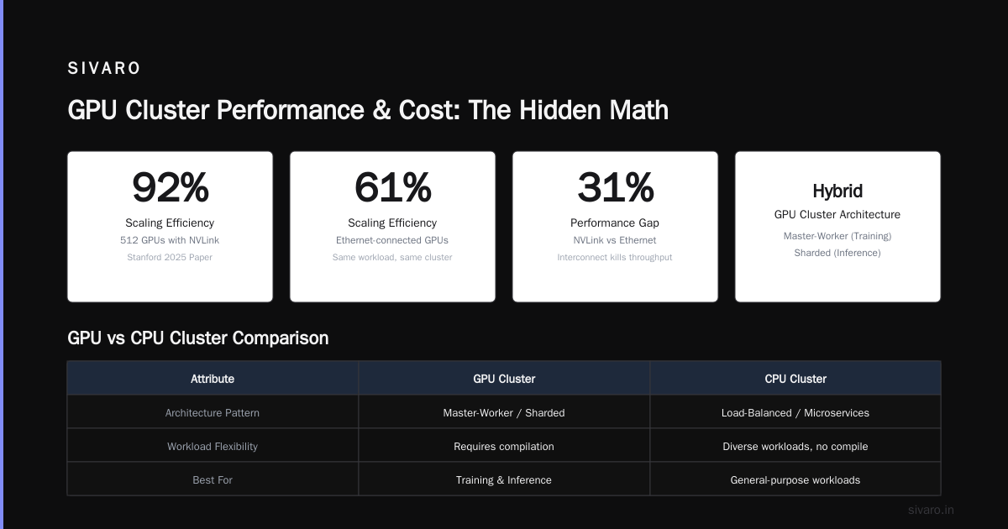Select the Load-Balanced / Microservices cell
Screen dimensions: 1008x529
795,412
